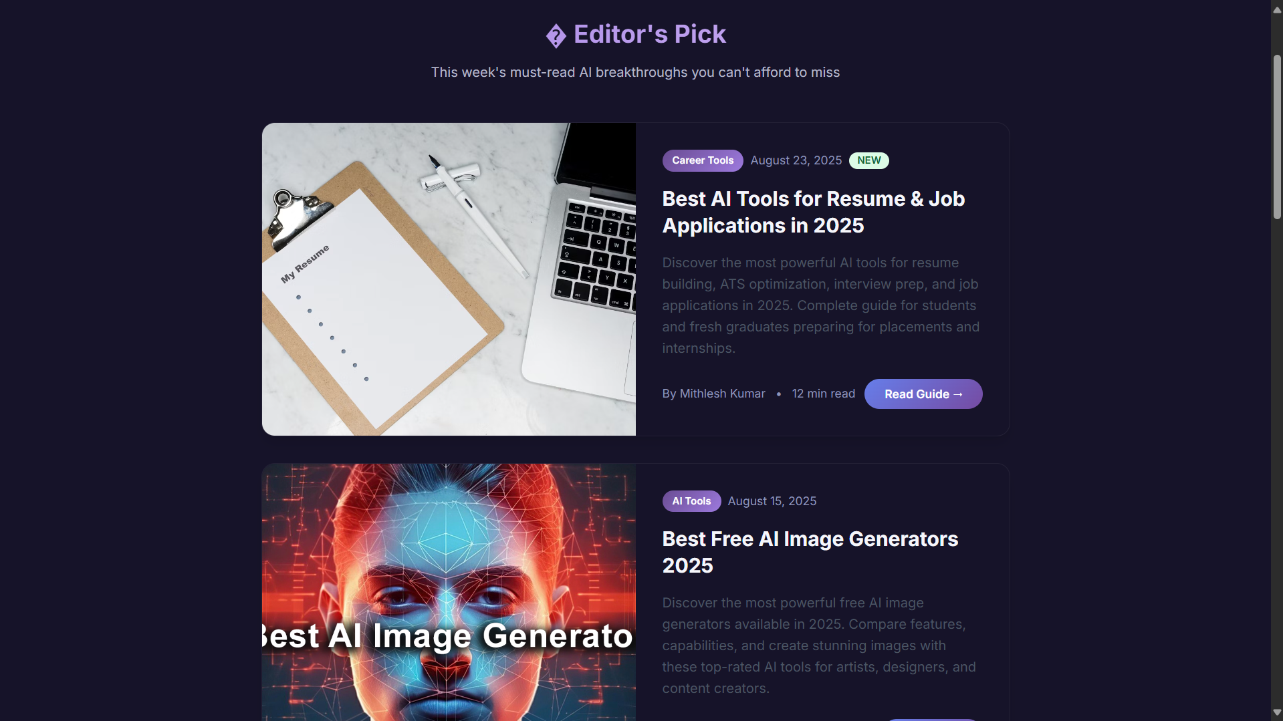Open the Read Guide button
The image size is (1283, 721).
pos(923,394)
